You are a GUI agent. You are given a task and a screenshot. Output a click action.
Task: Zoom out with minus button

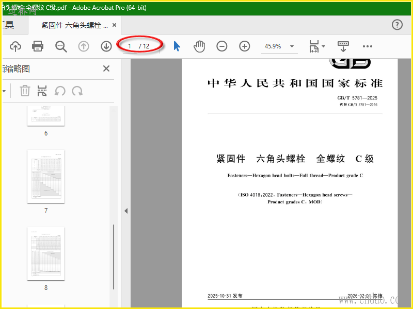(222, 46)
